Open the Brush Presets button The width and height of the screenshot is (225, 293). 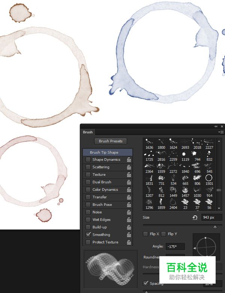[x=111, y=141]
